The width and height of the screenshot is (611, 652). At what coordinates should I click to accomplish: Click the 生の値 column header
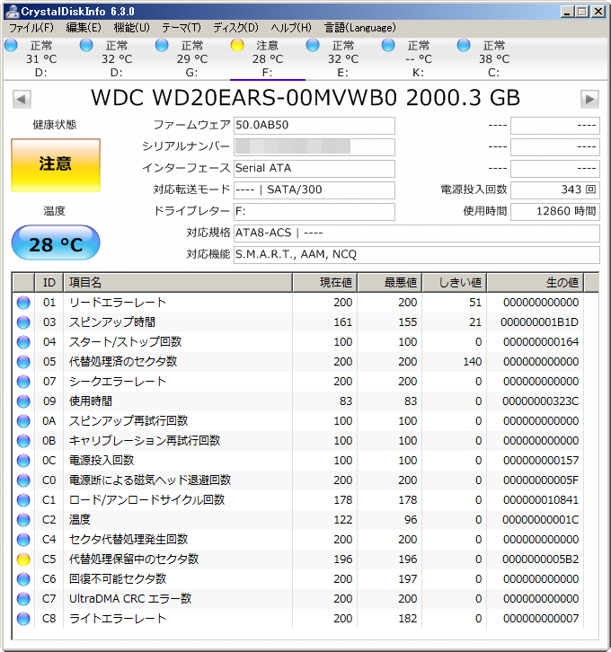pyautogui.click(x=536, y=283)
